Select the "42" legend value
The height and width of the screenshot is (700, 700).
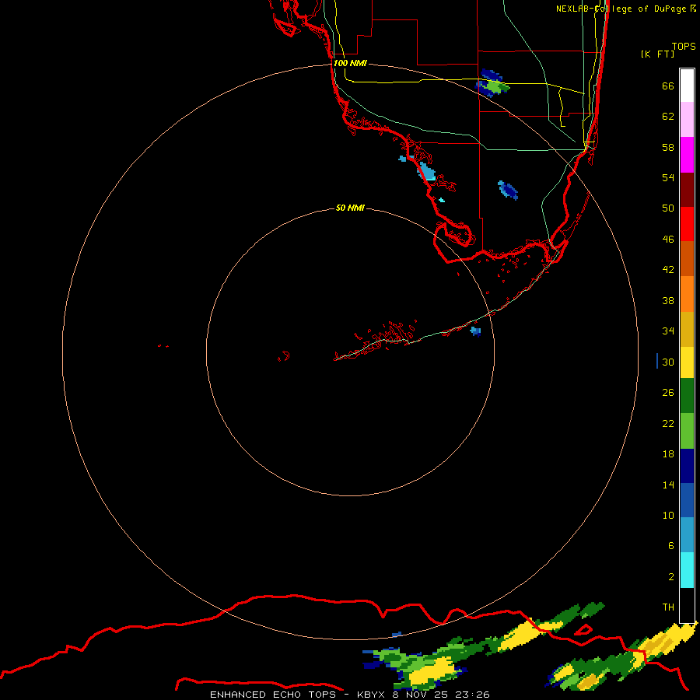(x=668, y=270)
